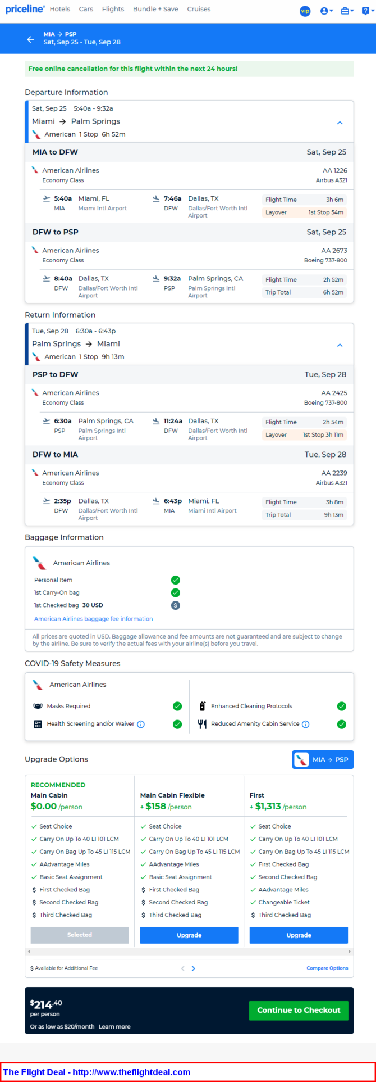Collapse the Palm Springs to Miami return details
Viewport: 376px width, 1082px height.
click(340, 345)
